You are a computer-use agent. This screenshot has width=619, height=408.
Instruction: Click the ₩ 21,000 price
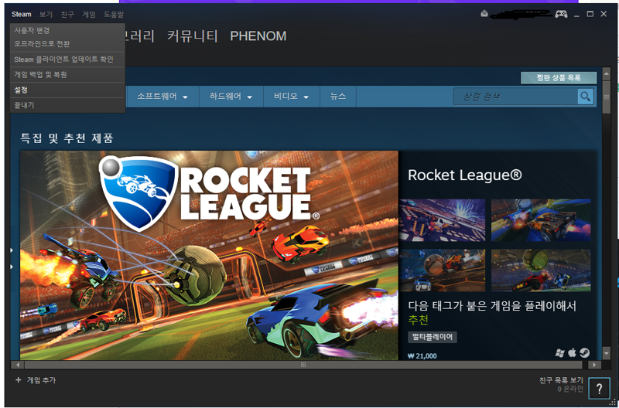click(x=422, y=356)
